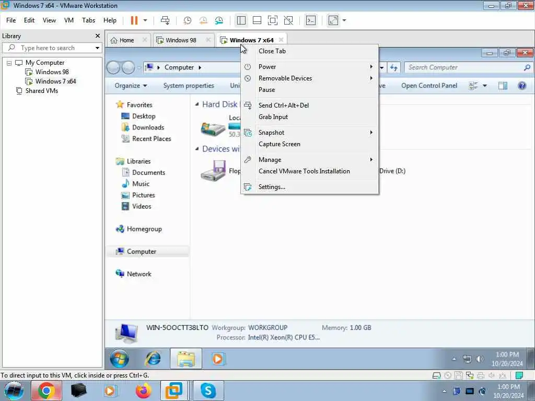Open the View menu

point(49,20)
